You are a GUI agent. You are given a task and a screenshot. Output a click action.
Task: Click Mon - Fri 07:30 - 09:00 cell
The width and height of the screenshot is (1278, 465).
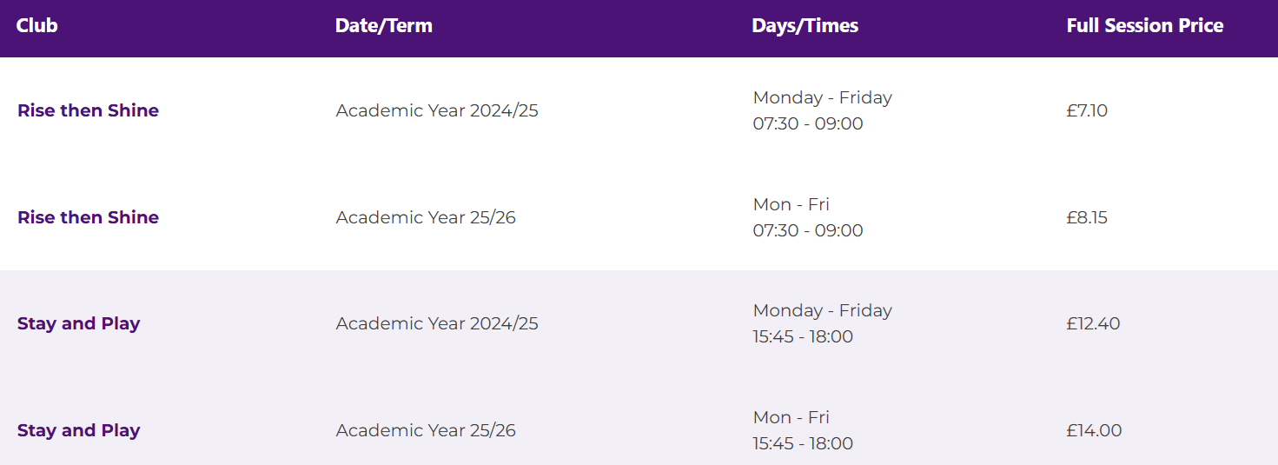tap(808, 217)
